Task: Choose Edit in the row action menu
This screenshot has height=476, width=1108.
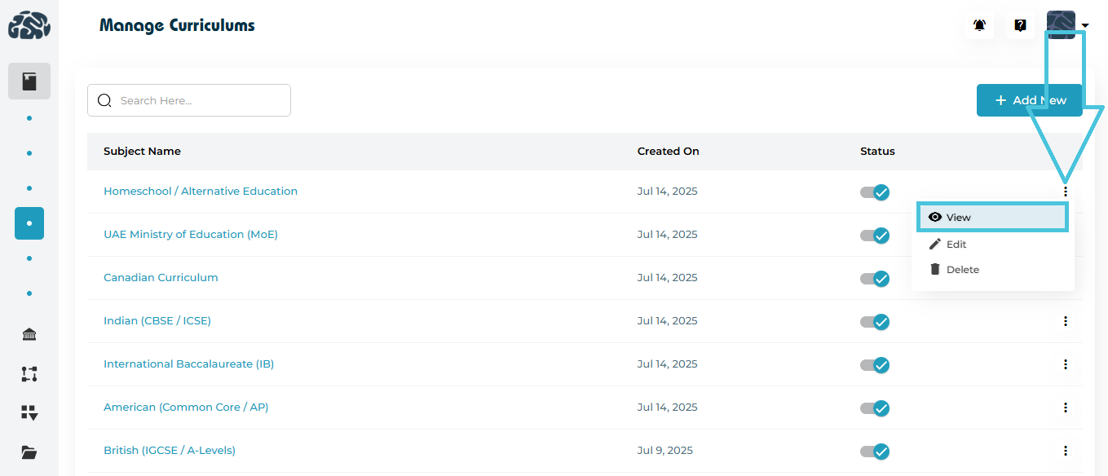Action: tap(956, 245)
